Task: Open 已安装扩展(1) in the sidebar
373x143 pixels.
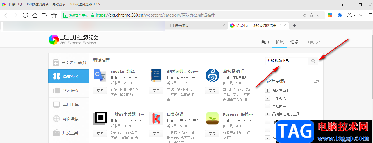Action: coord(69,63)
